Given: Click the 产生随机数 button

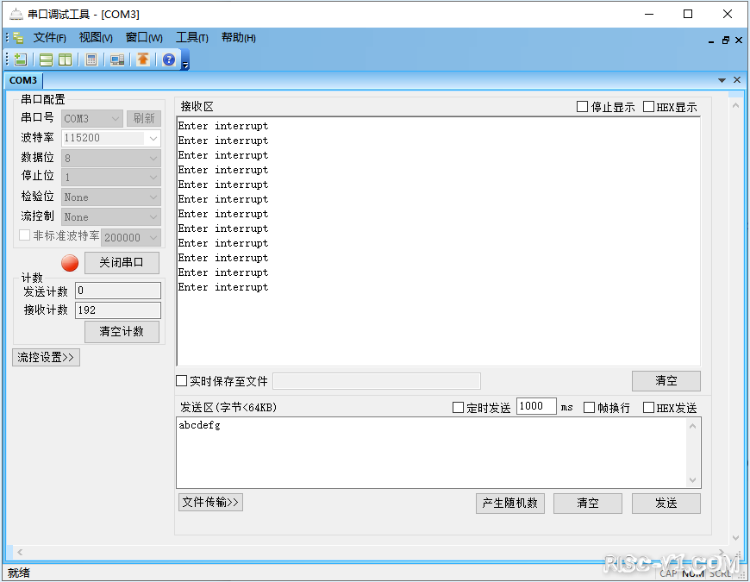Looking at the screenshot, I should pos(509,503).
